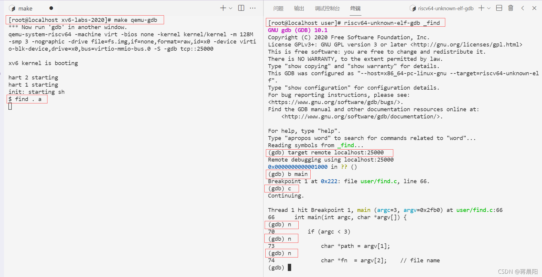
Task: Click the left terminal cursor block
Action: (x=10, y=106)
